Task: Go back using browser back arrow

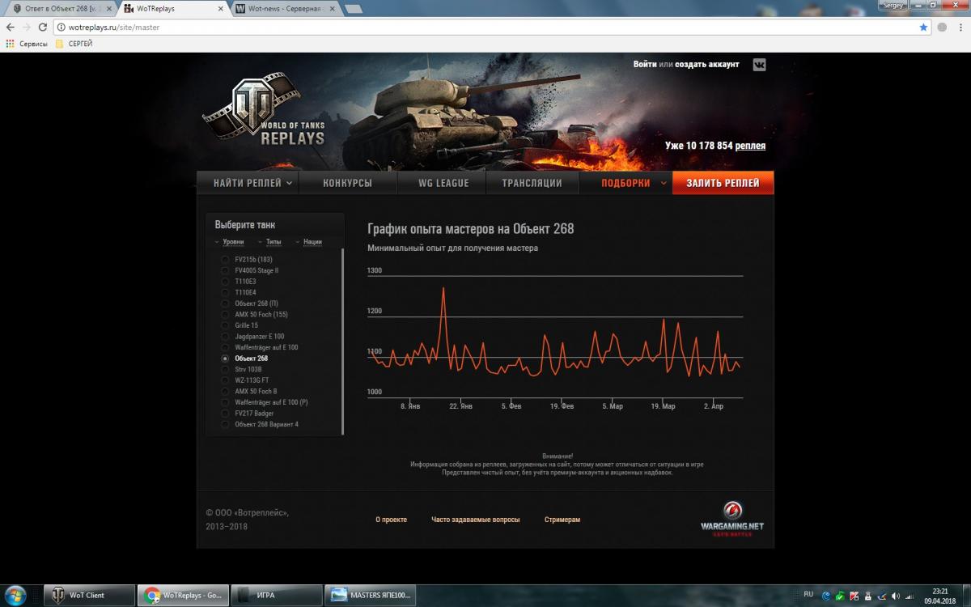Action: click(x=10, y=27)
